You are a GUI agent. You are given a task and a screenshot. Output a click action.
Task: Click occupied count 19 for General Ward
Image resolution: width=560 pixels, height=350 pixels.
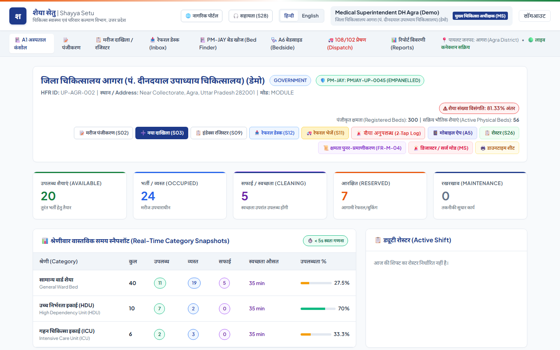pyautogui.click(x=194, y=283)
